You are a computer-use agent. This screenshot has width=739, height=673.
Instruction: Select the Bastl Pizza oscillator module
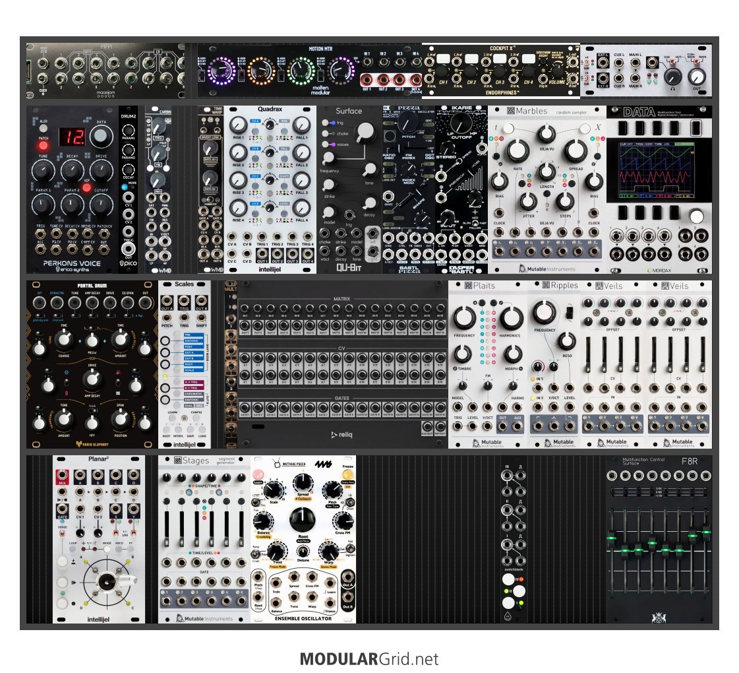409,189
